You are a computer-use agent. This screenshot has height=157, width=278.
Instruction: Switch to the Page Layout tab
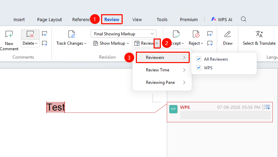(49, 20)
